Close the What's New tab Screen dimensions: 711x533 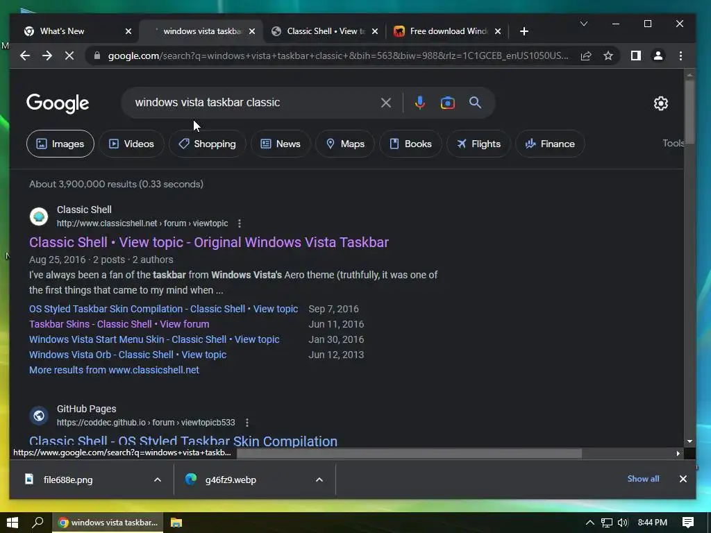(128, 31)
